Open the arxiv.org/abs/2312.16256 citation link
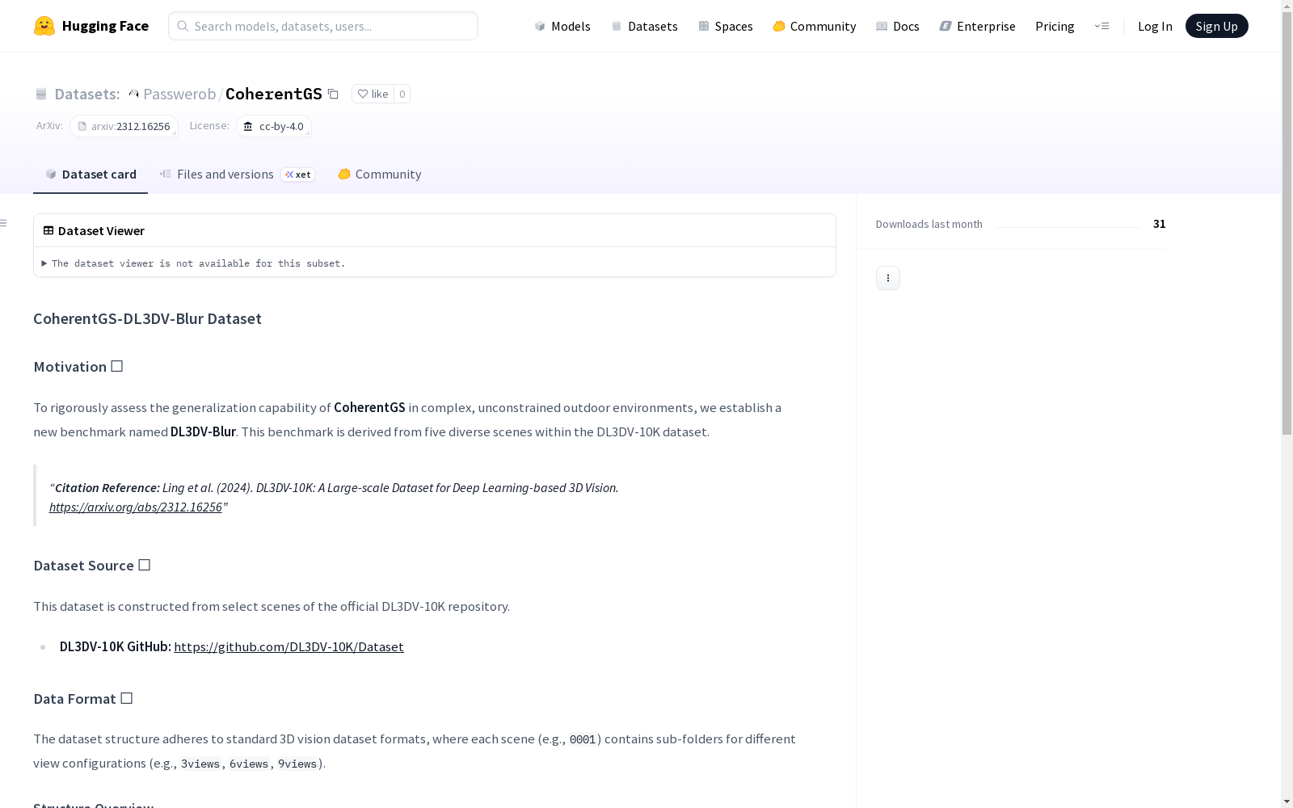This screenshot has height=808, width=1293. tap(135, 507)
